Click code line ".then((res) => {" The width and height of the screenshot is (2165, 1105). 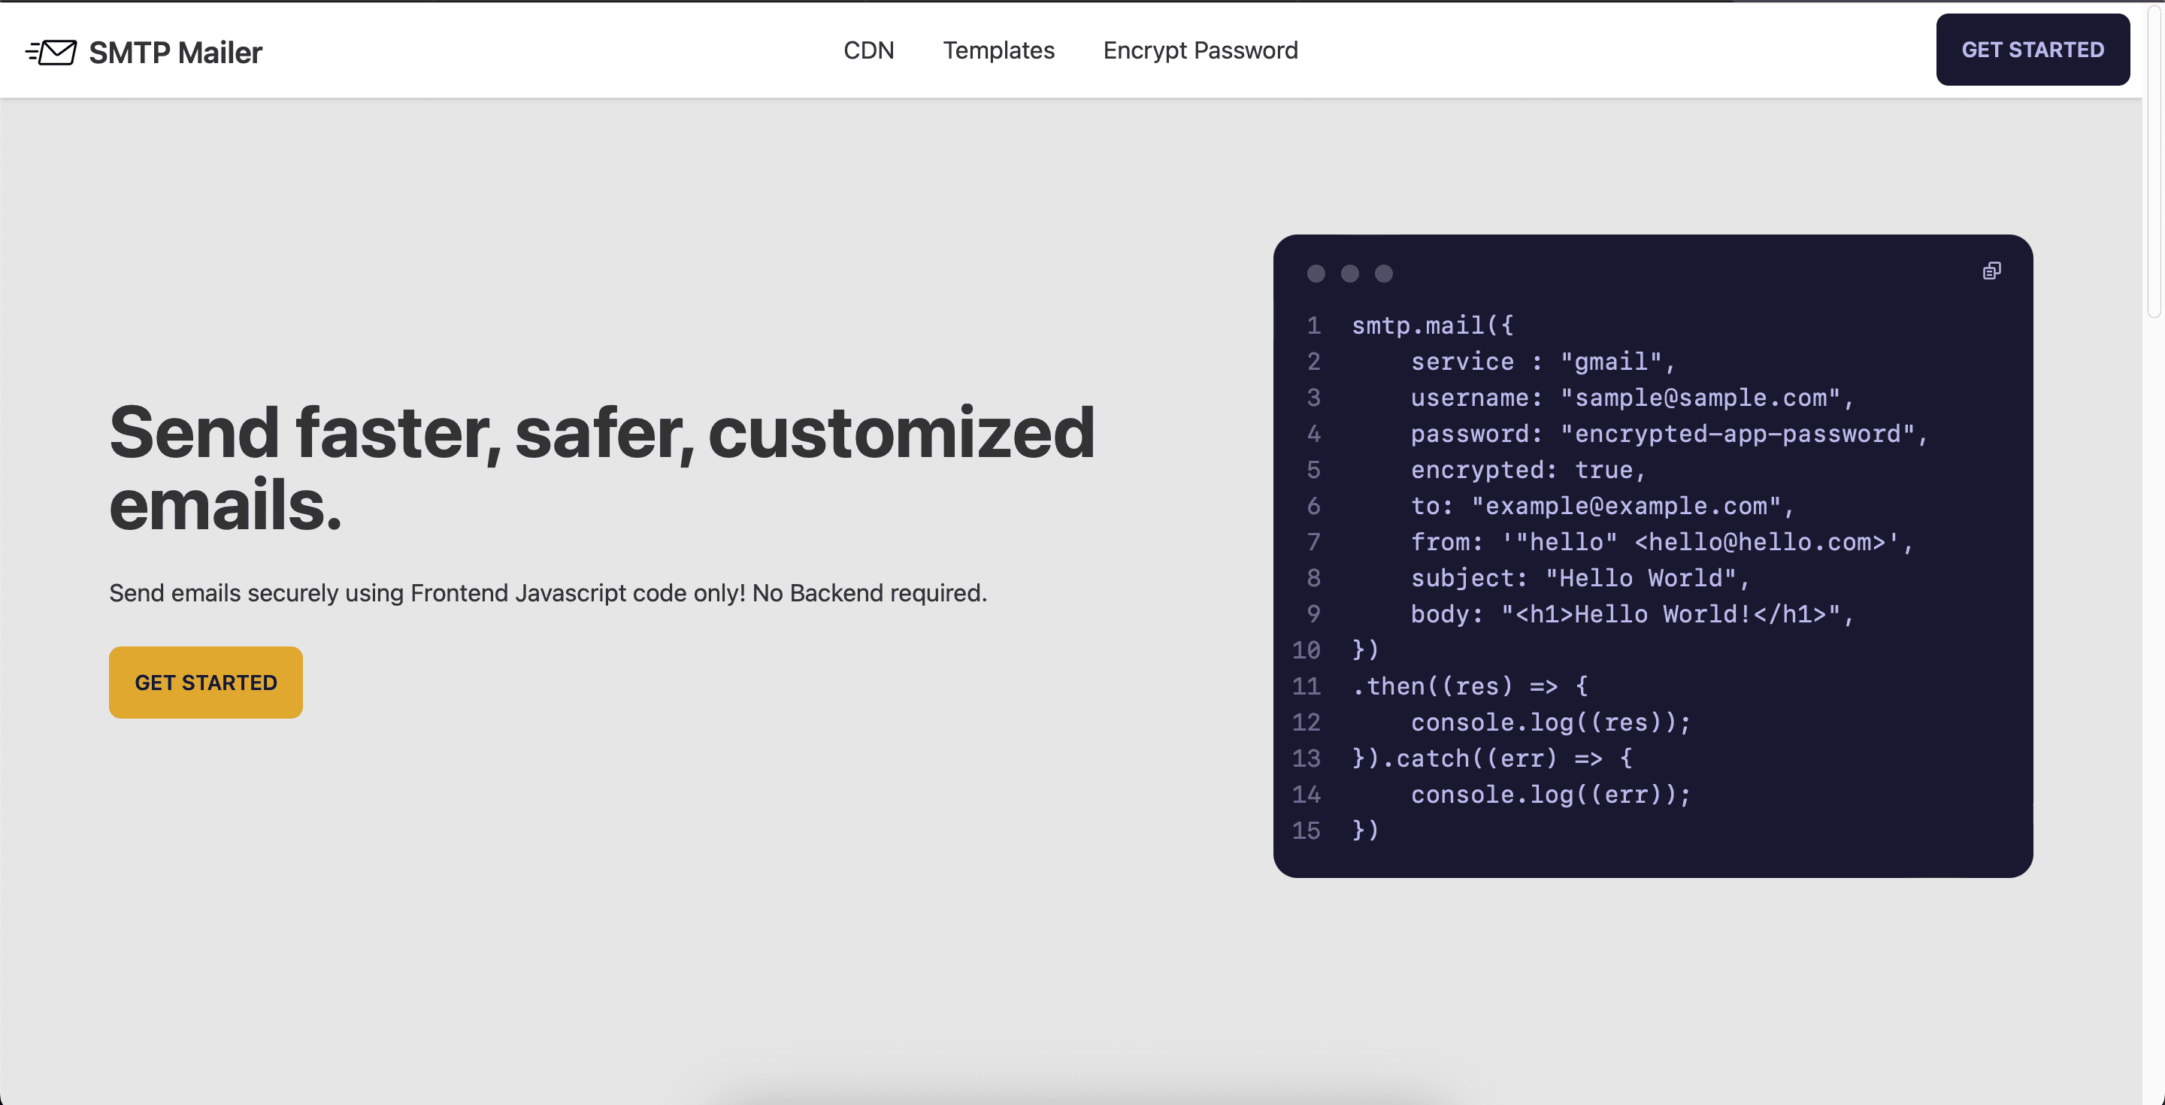click(x=1470, y=686)
